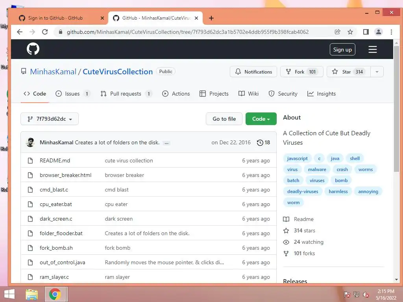Click the deadly-viruses topic tag
The image size is (403, 302).
303,192
